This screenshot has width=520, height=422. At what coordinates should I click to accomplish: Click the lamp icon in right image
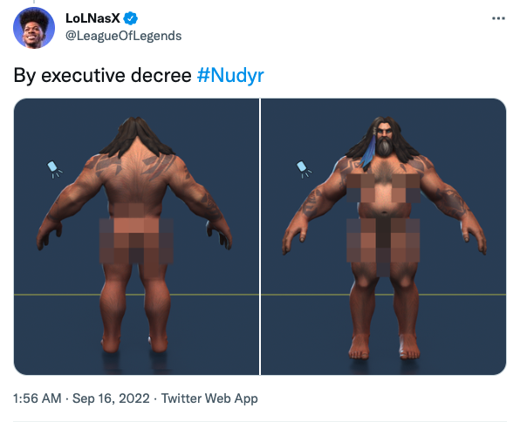pos(304,169)
